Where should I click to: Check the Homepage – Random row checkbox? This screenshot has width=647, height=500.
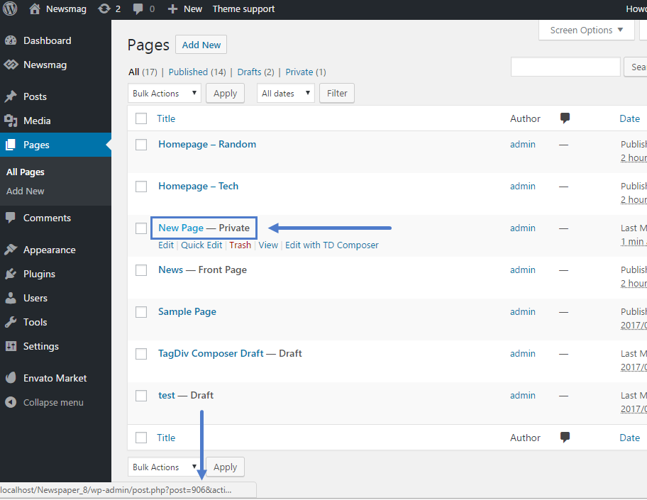pos(141,145)
